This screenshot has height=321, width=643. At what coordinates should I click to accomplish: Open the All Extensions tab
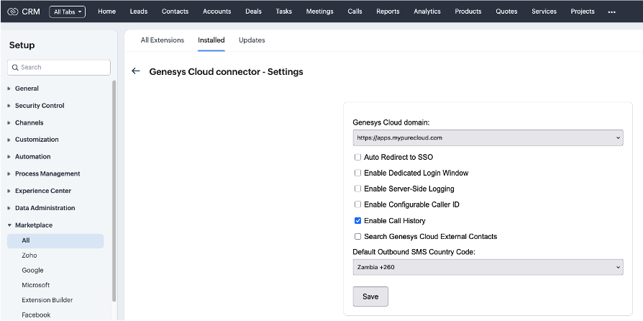coord(162,40)
